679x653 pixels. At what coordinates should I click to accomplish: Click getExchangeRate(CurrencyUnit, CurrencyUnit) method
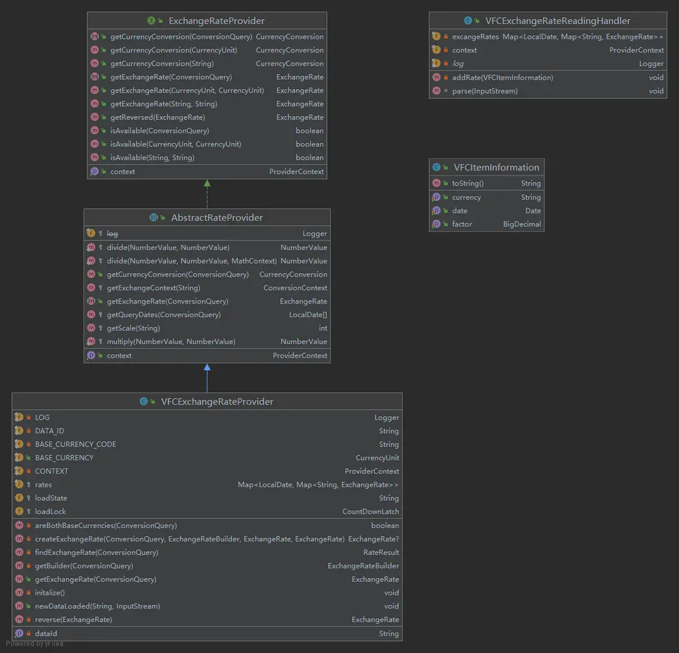pos(207,90)
